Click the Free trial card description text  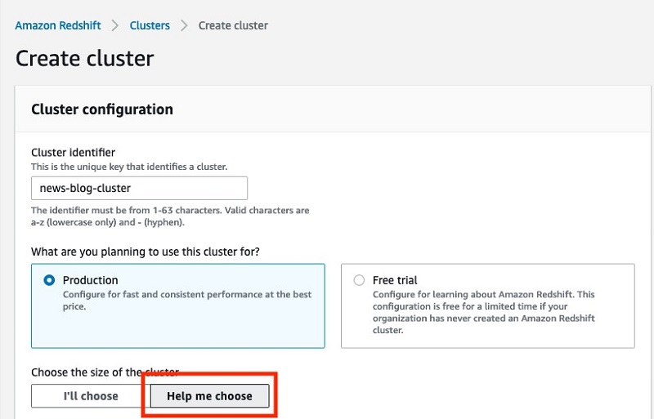tap(484, 312)
